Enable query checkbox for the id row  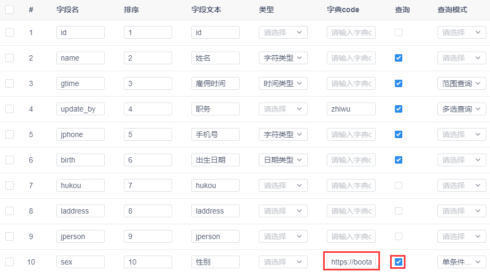click(399, 32)
